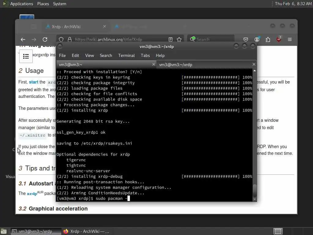This screenshot has width=313, height=235.
Task: Go back in Firefox with the back arrow
Action: click(23, 39)
